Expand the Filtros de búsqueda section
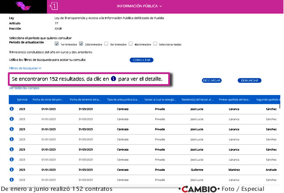The height and width of the screenshot is (193, 284). pos(25,68)
